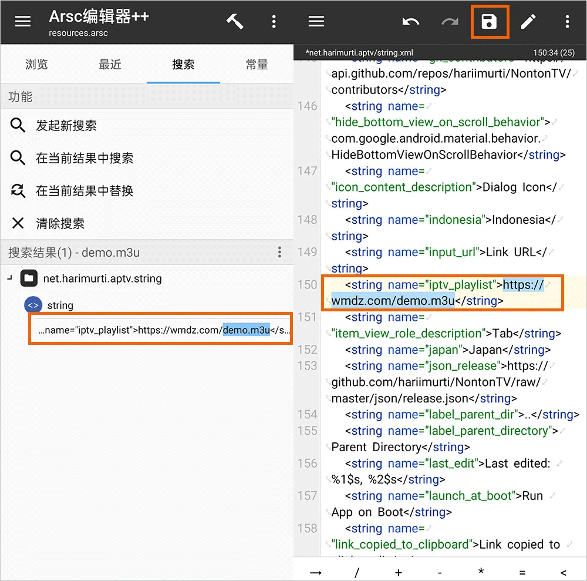The width and height of the screenshot is (587, 581).
Task: Switch to the 最近 tab
Action: [110, 65]
